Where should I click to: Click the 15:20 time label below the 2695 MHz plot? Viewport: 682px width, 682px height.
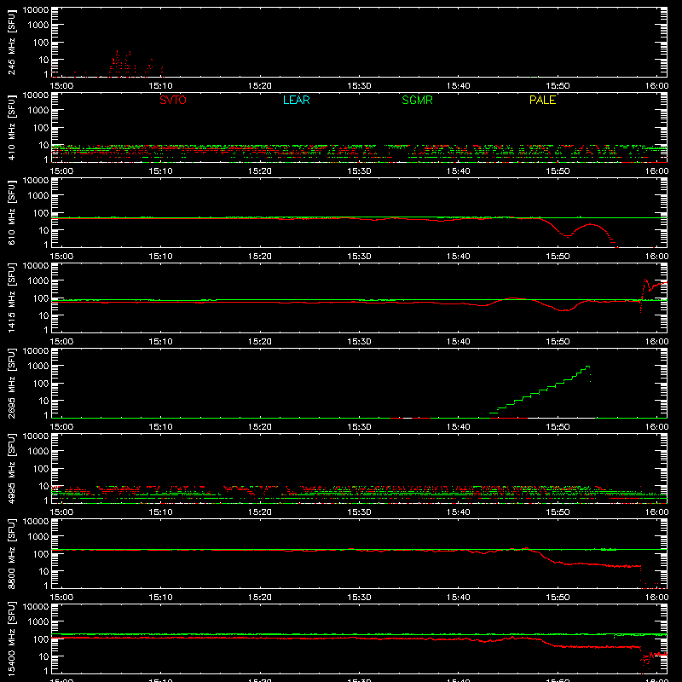pyautogui.click(x=260, y=427)
